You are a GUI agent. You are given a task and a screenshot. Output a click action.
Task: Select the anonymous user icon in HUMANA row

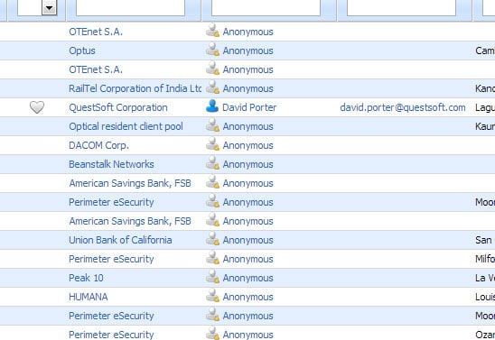pos(212,295)
